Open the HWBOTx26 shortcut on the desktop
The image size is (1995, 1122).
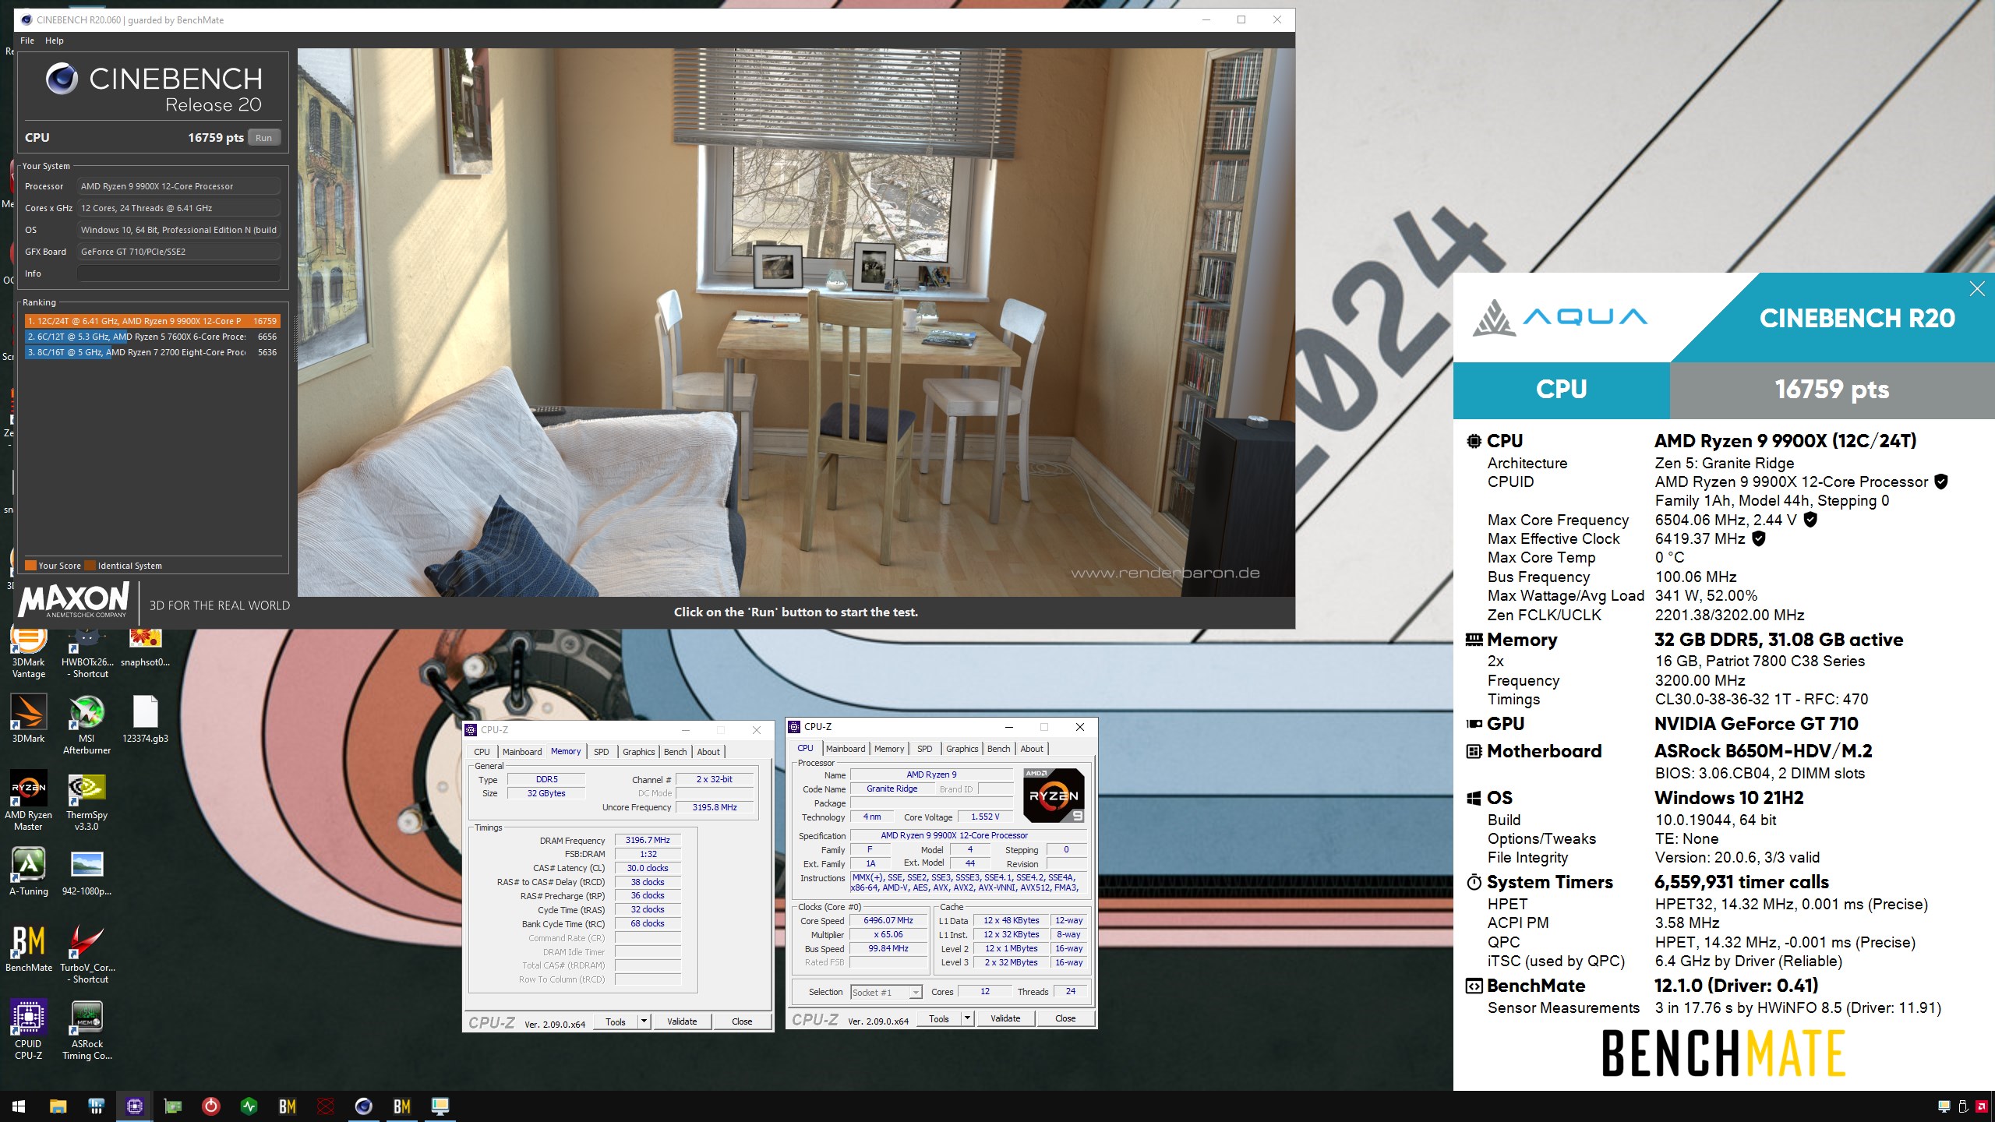tap(87, 653)
